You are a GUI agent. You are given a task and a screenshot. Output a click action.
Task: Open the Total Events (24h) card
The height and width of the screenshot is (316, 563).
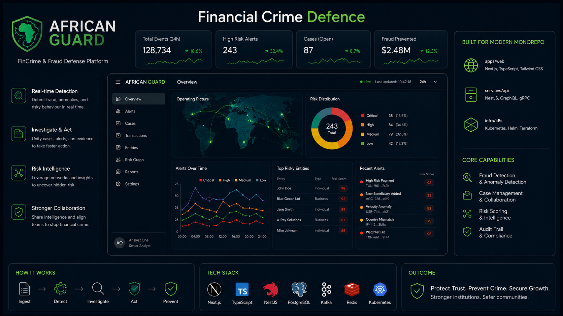click(173, 49)
